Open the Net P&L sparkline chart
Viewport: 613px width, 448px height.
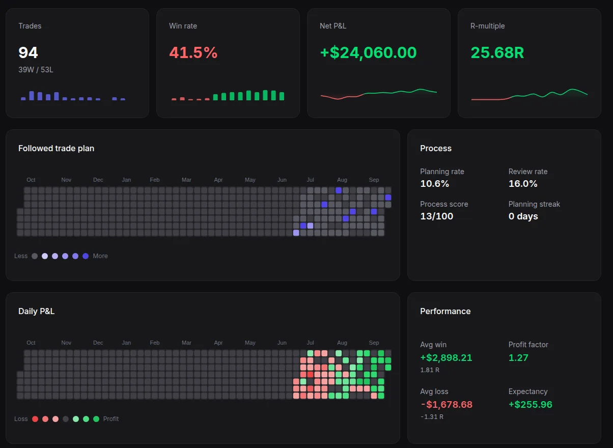[x=379, y=94]
